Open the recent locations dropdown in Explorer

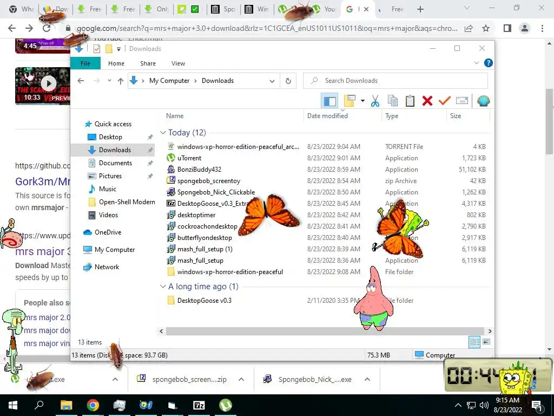(x=109, y=81)
